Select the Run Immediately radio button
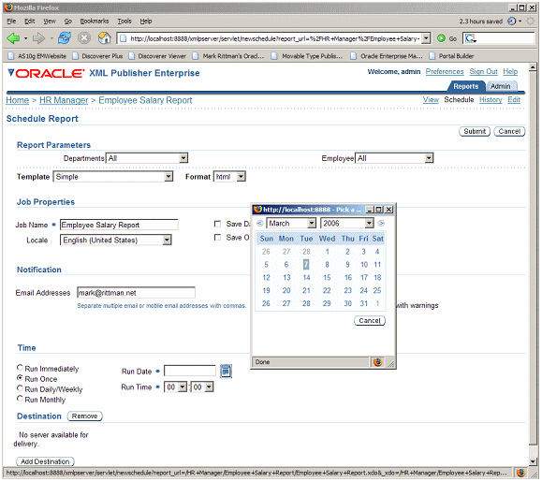 click(20, 368)
